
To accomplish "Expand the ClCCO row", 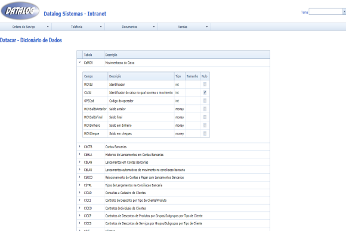I will tap(80, 208).
